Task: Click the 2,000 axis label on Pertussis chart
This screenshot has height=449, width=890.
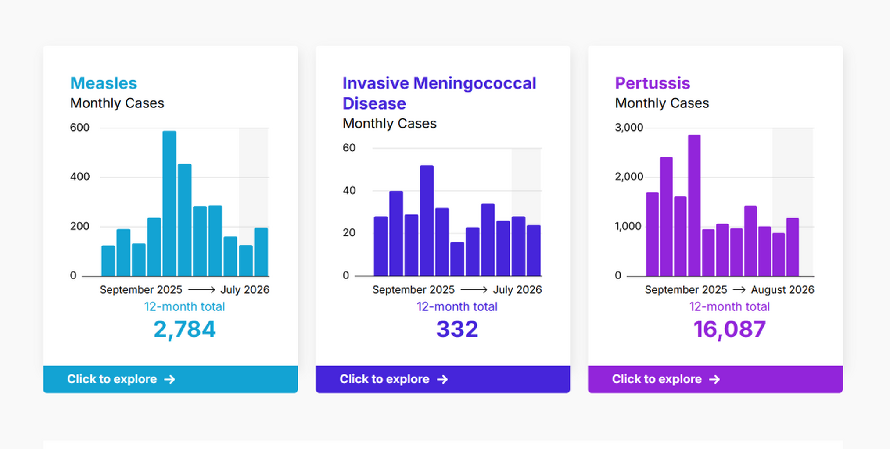Action: 629,177
